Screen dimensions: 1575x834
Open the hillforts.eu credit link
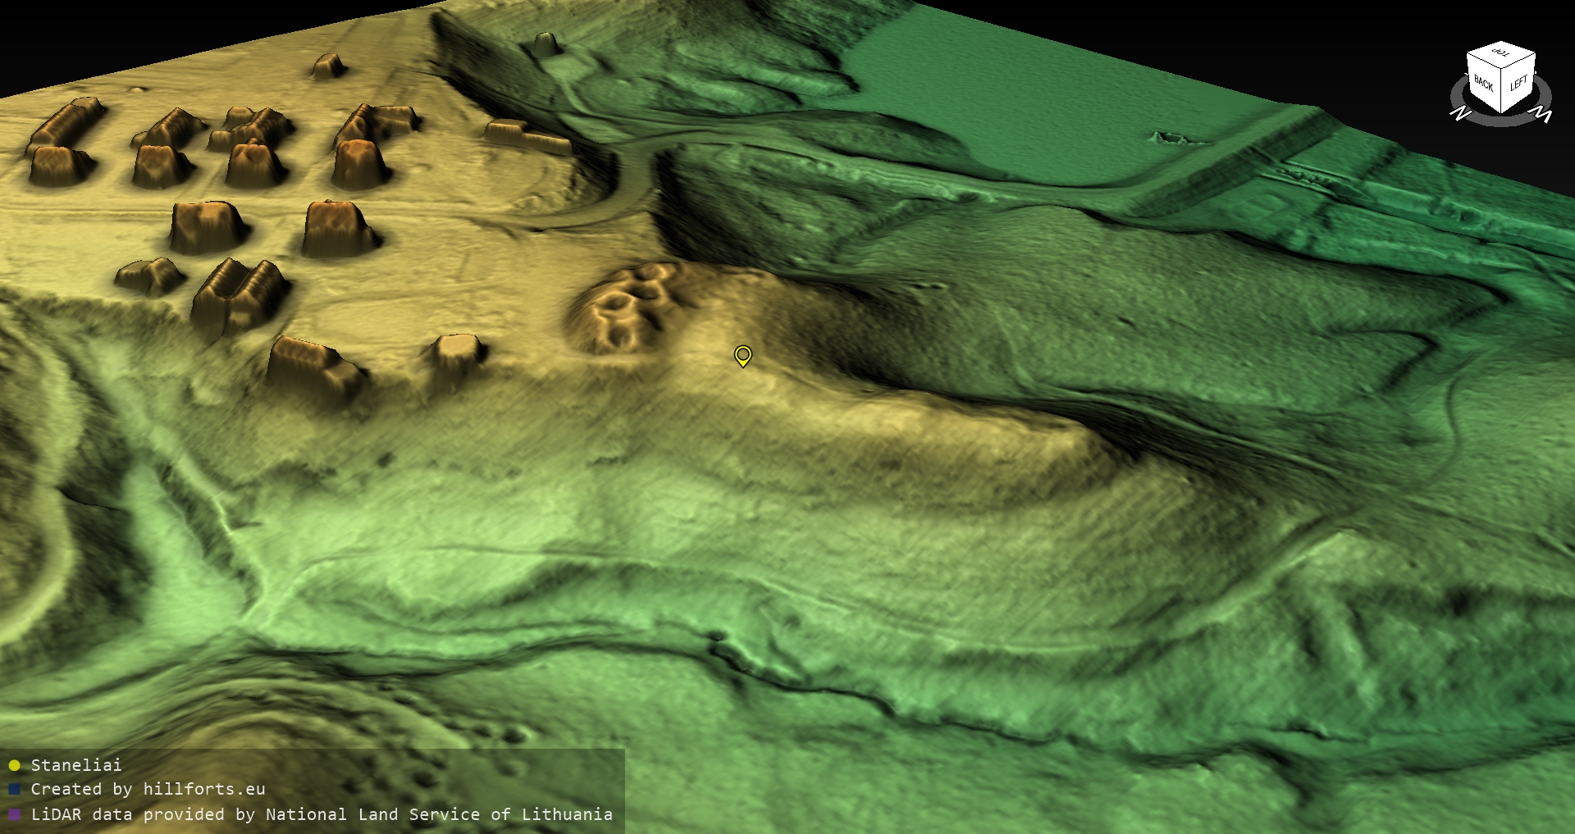click(x=148, y=789)
